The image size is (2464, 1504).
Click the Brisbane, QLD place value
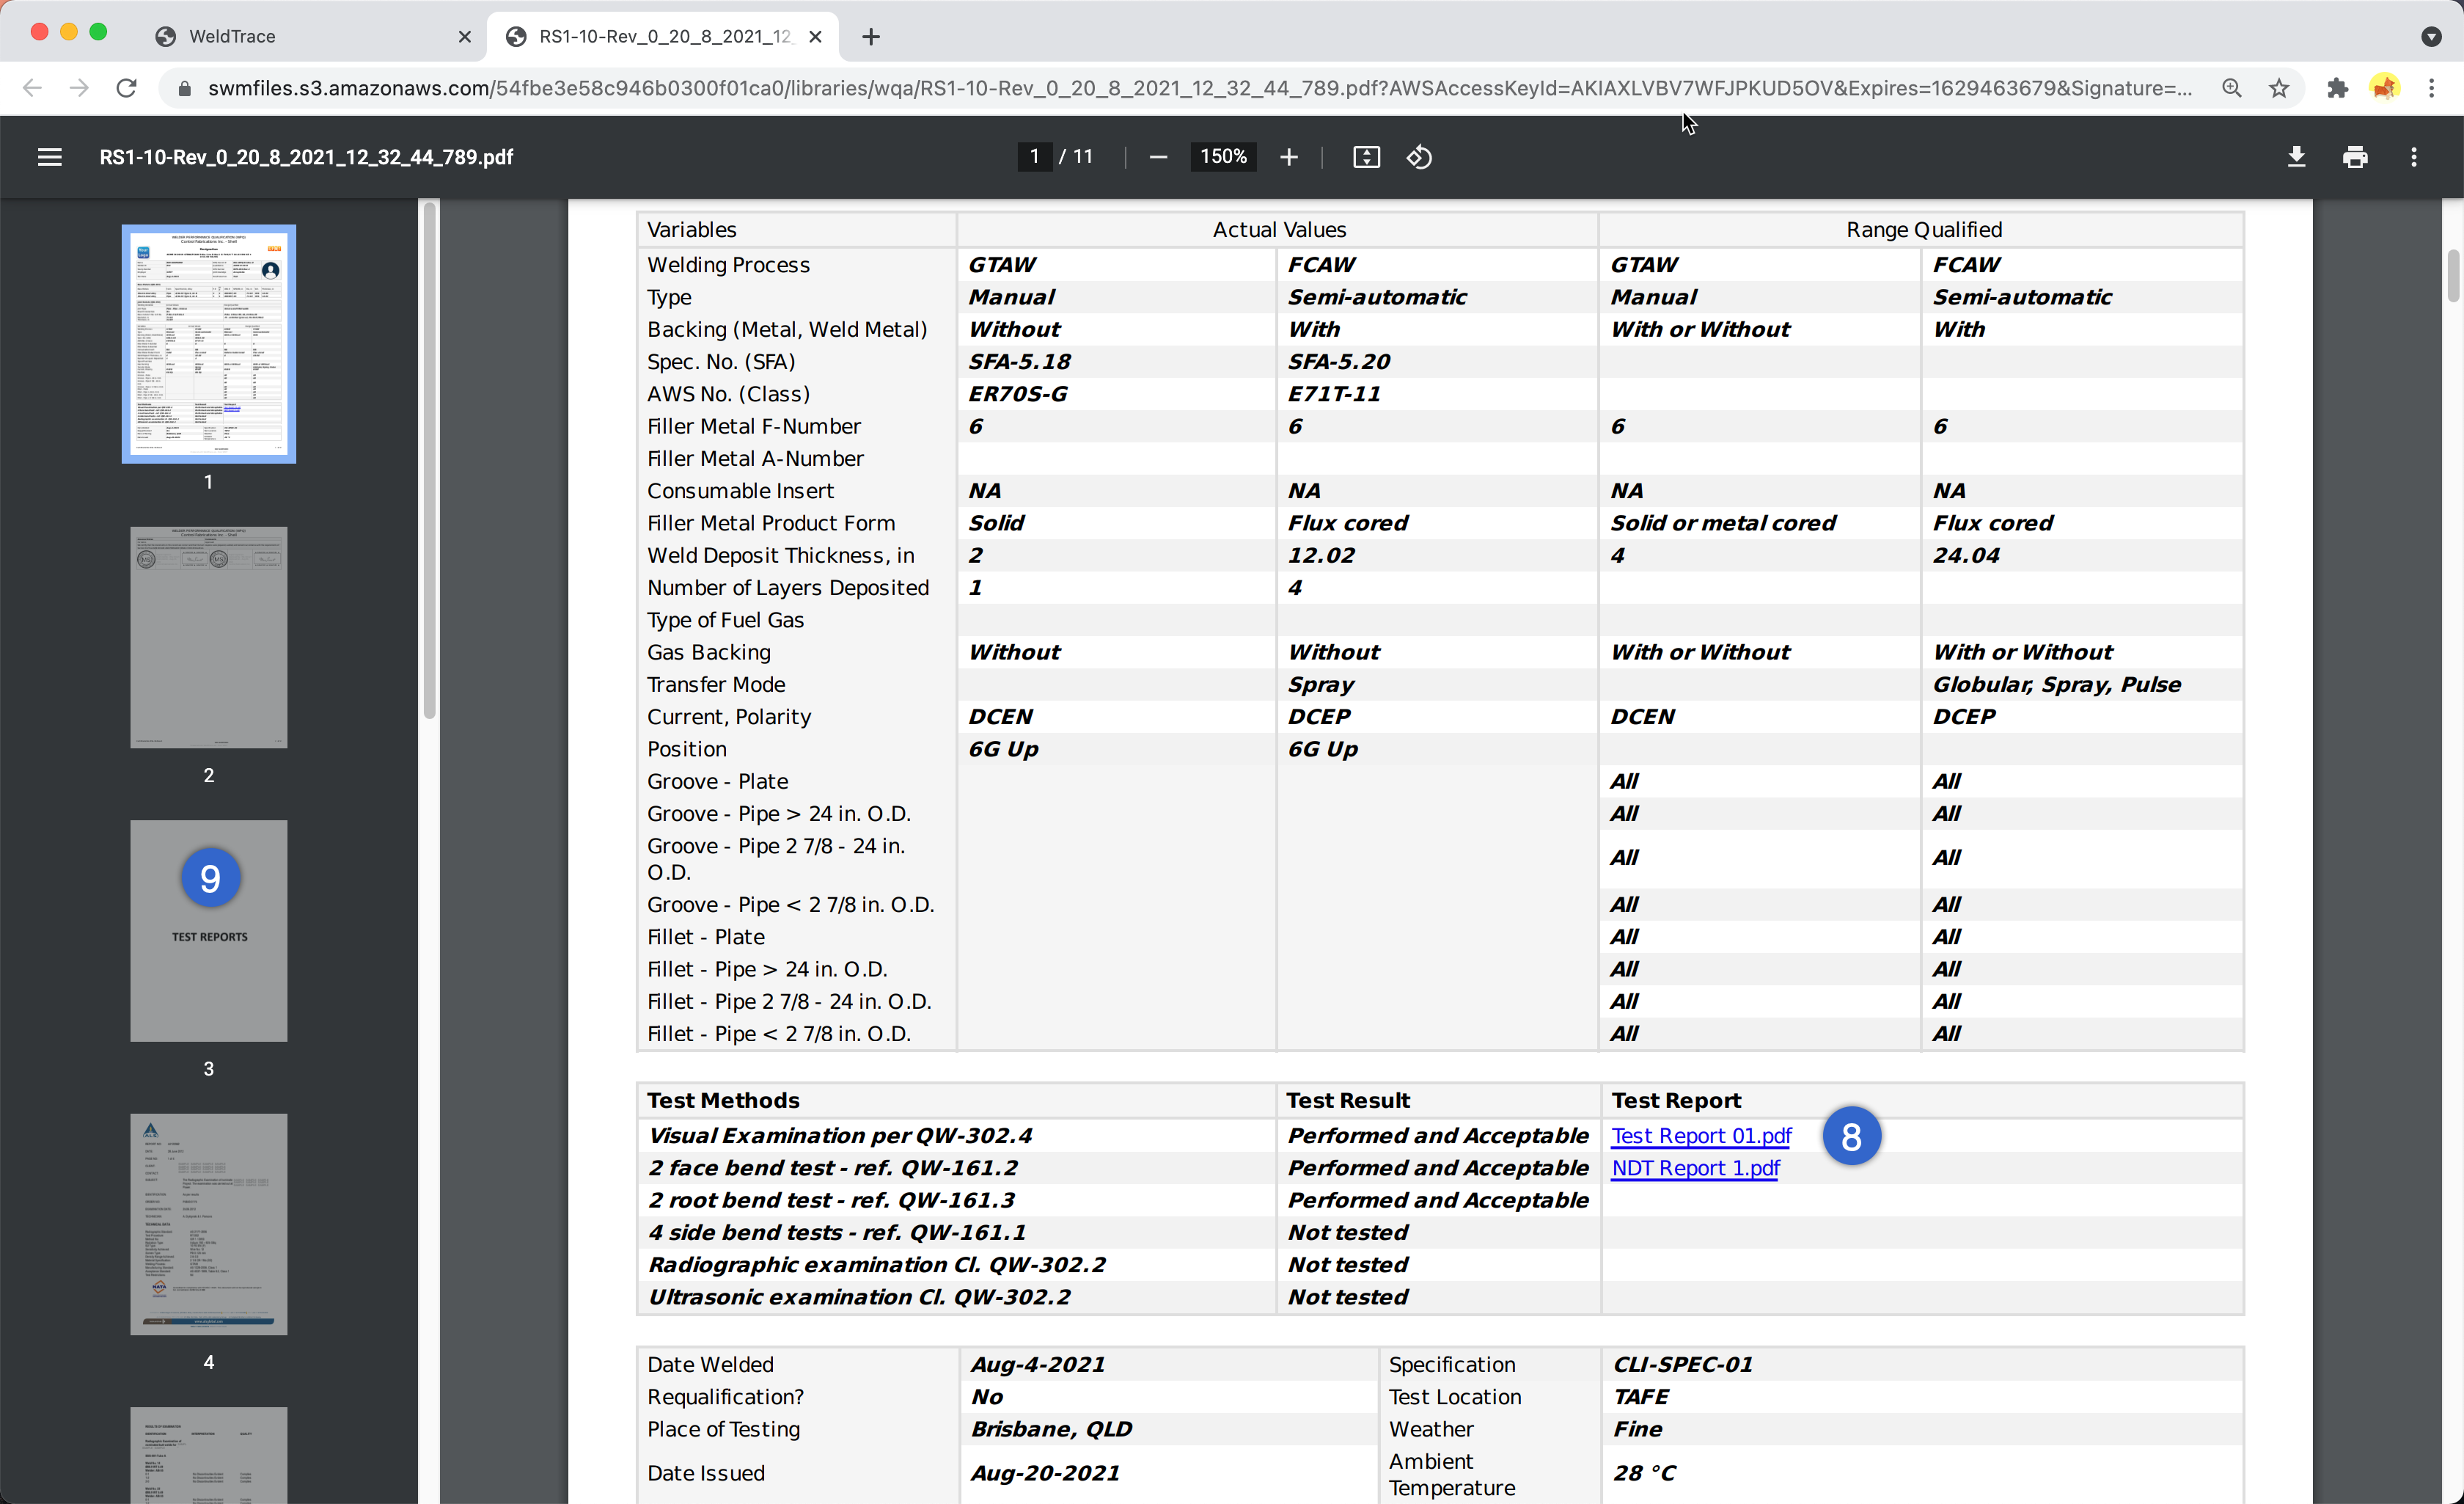click(1051, 1429)
